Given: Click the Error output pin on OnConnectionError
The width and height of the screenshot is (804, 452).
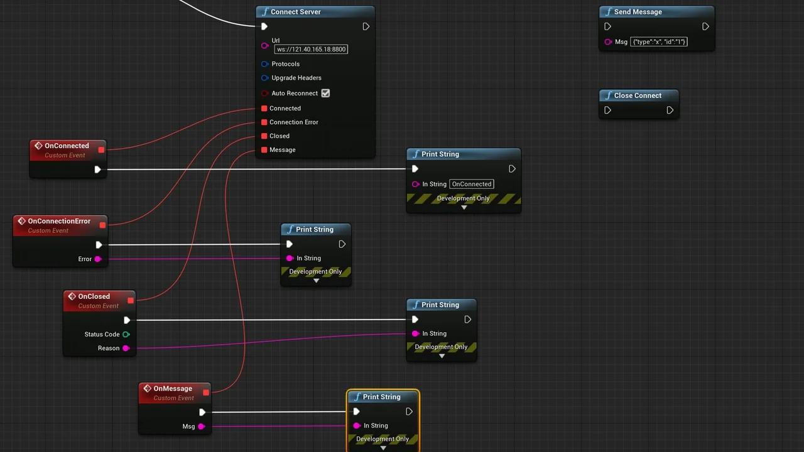Looking at the screenshot, I should 98,259.
